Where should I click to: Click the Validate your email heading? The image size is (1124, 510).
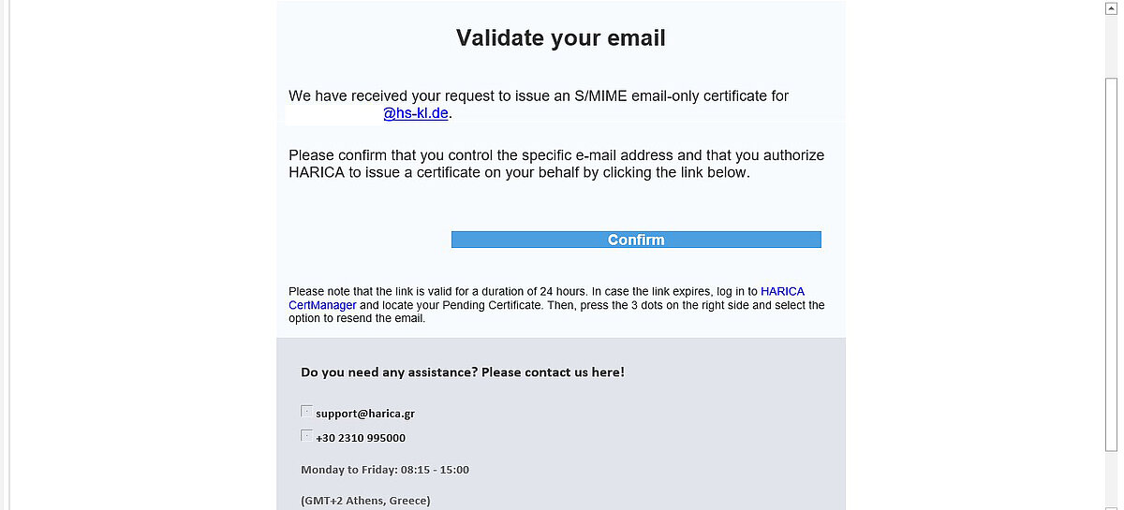pyautogui.click(x=561, y=37)
